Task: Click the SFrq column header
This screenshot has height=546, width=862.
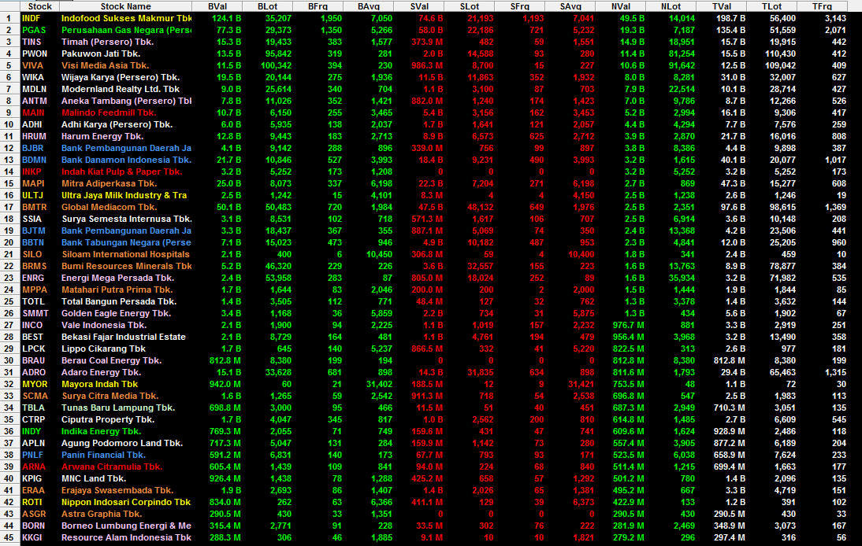Action: (x=520, y=6)
